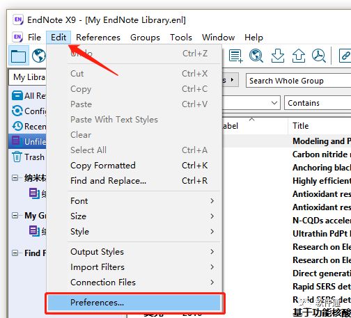The image size is (351, 318).
Task: Click the open link icon in toolbar
Action: tap(345, 56)
